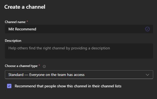Click the Channel name input field
The width and height of the screenshot is (157, 99).
[79, 29]
